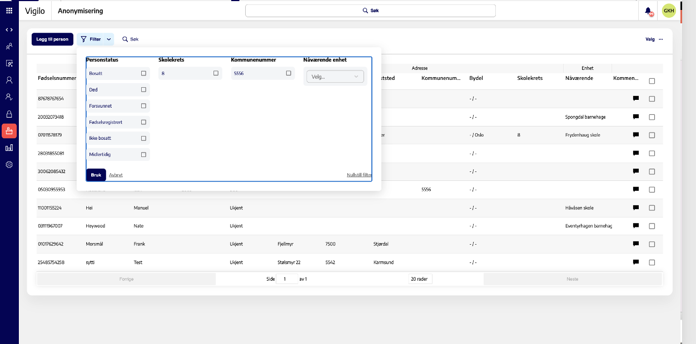Tick the Midlertidig checkbox

click(143, 154)
